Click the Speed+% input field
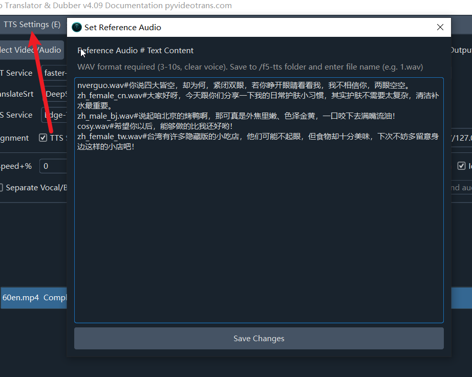The width and height of the screenshot is (472, 377). [53, 166]
